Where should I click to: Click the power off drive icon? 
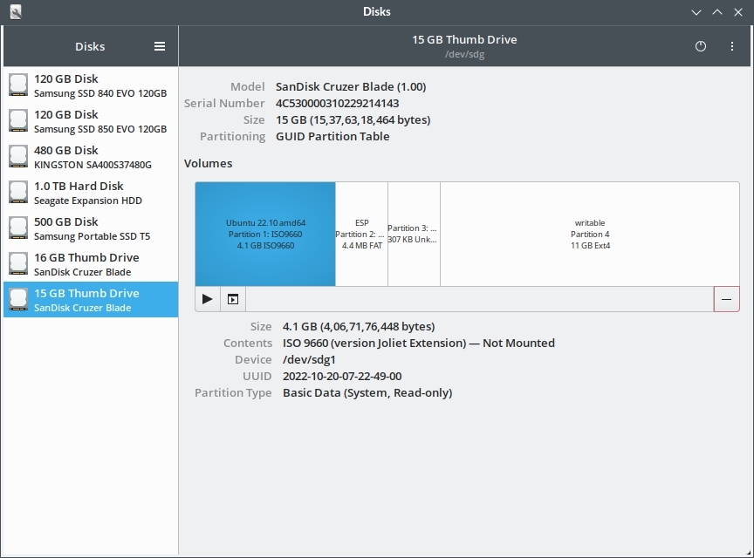701,46
